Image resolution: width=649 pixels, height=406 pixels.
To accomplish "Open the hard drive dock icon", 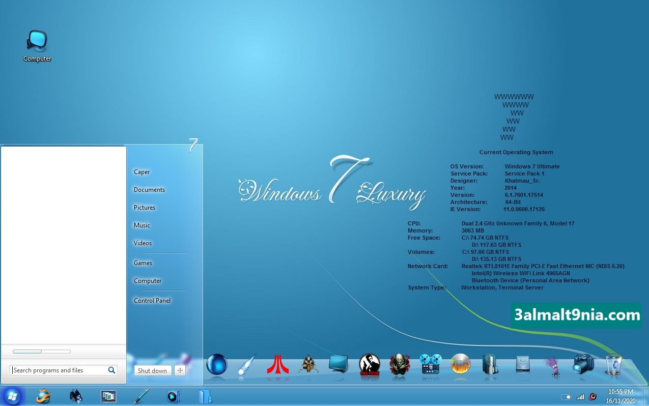I will (x=523, y=365).
